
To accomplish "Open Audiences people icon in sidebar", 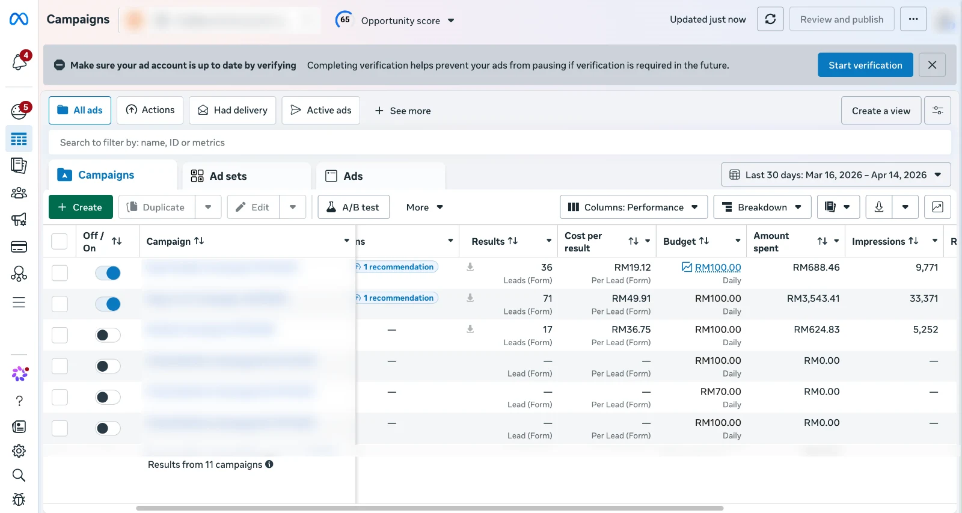I will pyautogui.click(x=19, y=193).
